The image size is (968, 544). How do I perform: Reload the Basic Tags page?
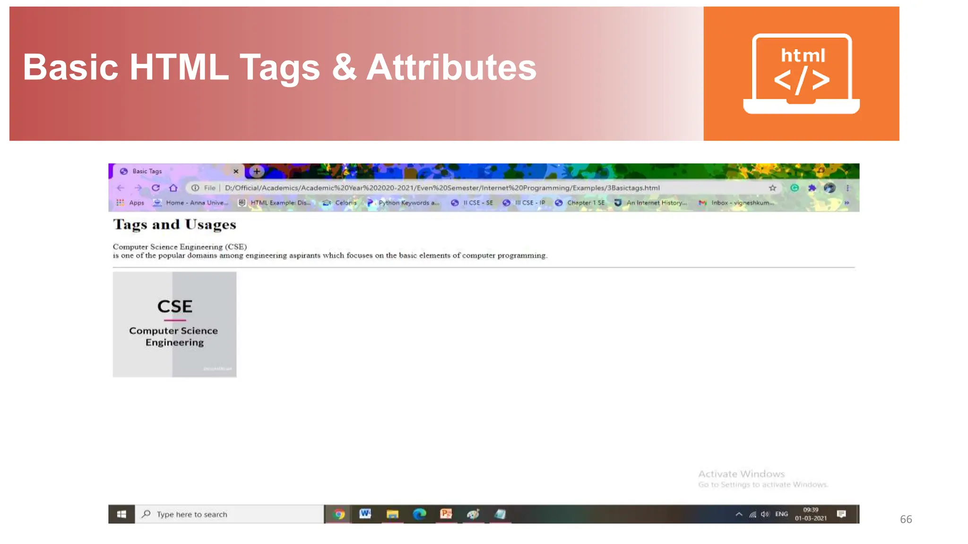[x=156, y=188]
